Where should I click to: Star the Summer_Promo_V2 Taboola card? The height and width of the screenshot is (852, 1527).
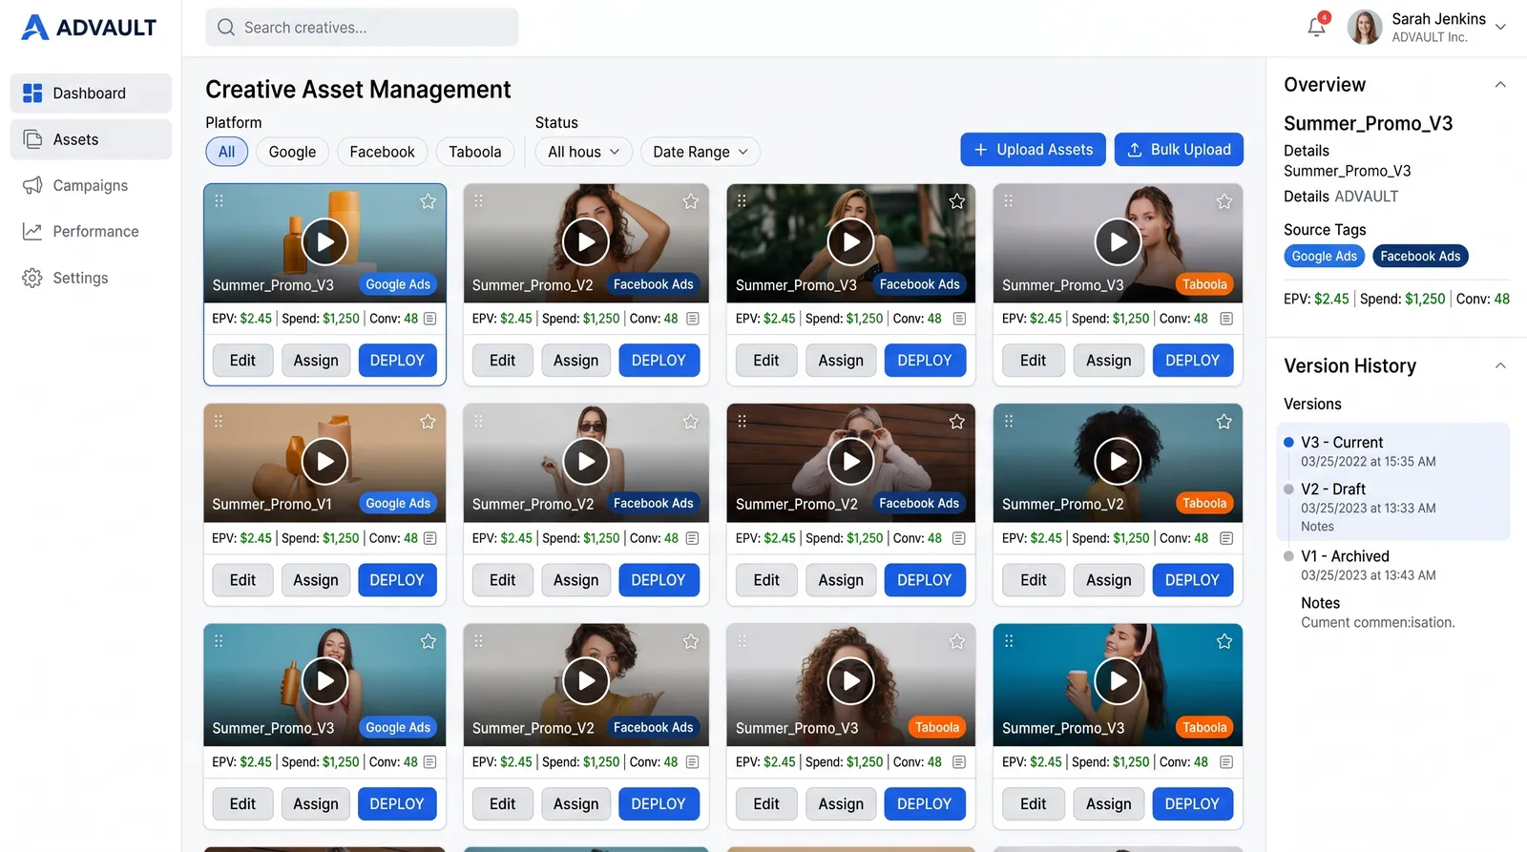1224,422
